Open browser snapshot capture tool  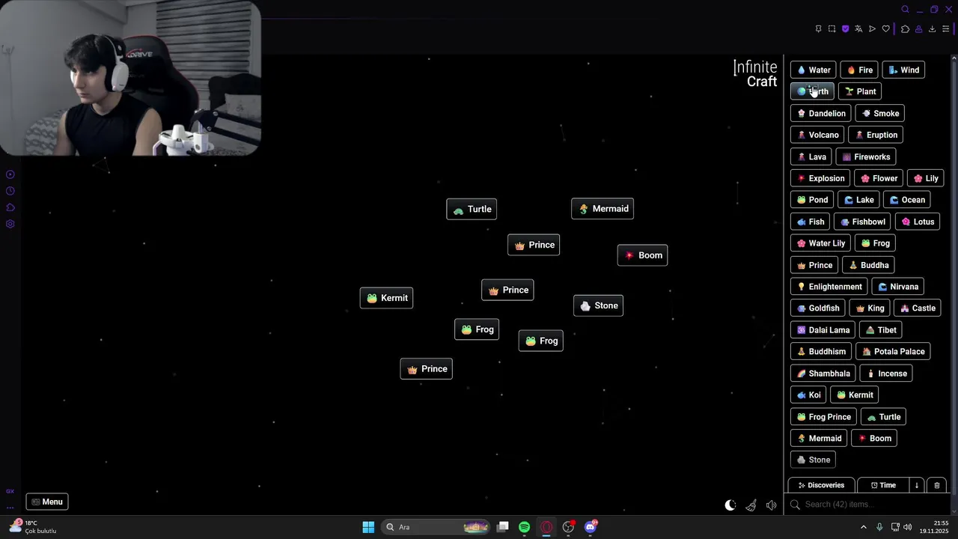tap(832, 29)
